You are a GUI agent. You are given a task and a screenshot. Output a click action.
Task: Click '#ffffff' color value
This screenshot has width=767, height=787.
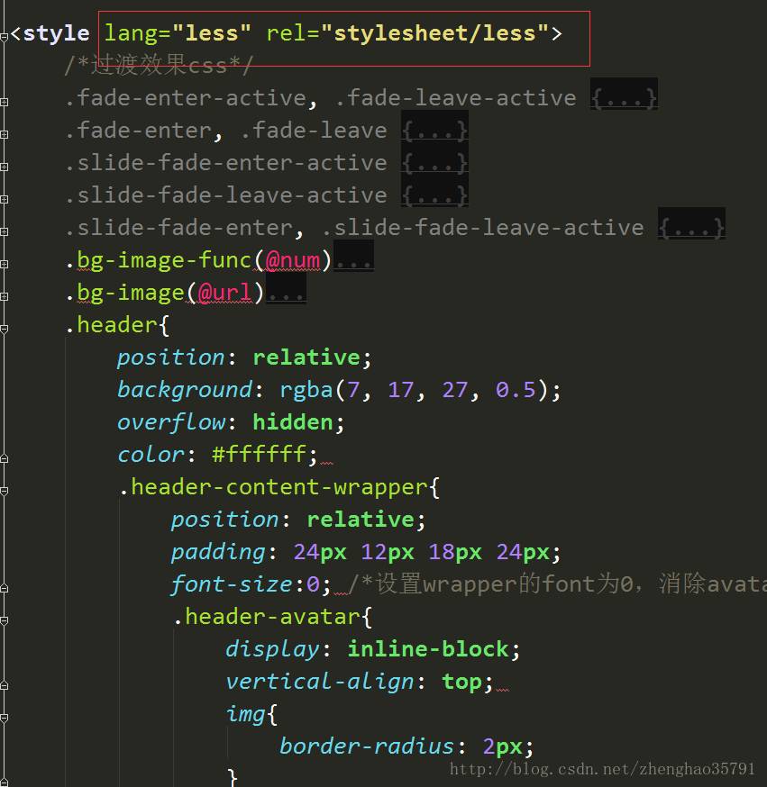[259, 455]
